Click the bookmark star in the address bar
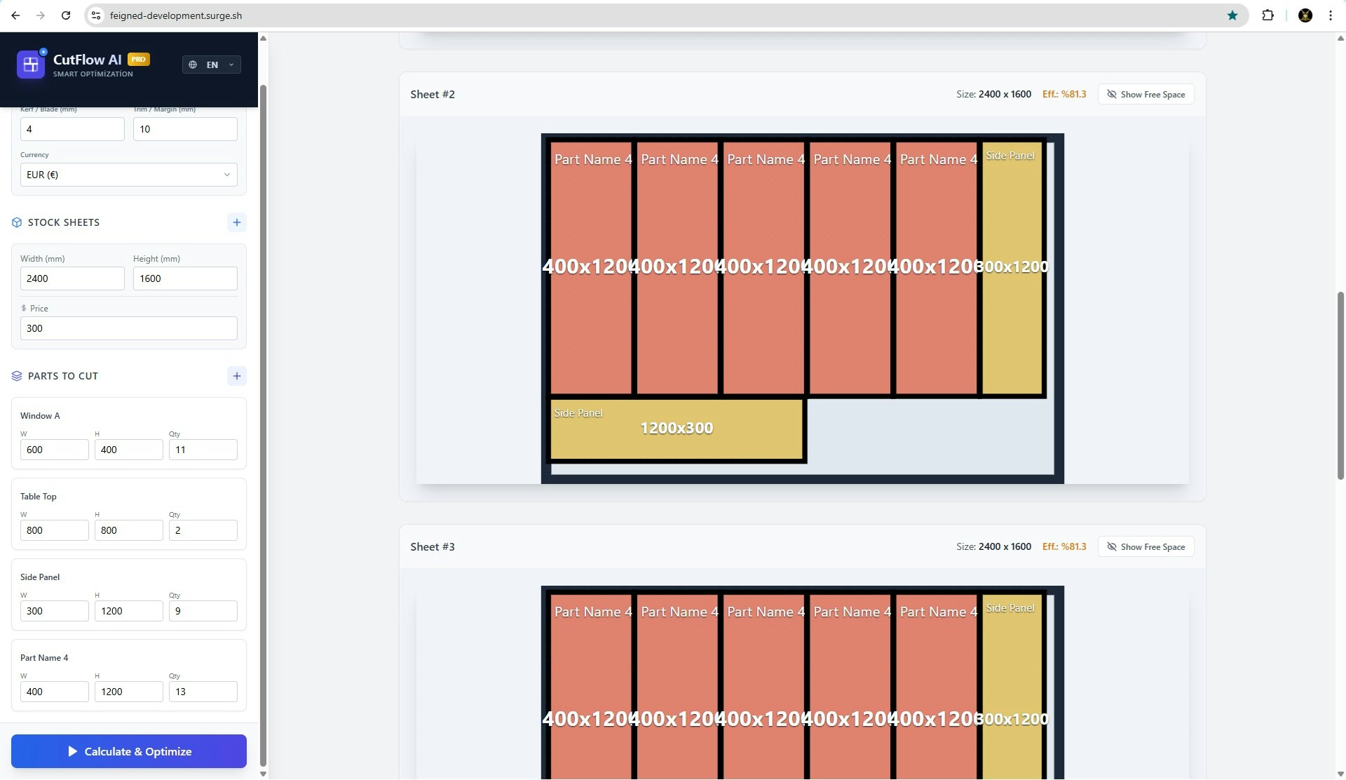This screenshot has width=1346, height=780. [x=1233, y=15]
